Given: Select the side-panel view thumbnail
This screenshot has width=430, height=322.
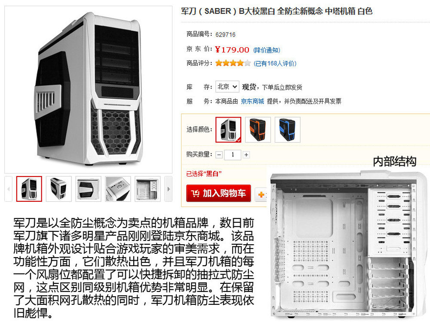Looking at the screenshot, I should coord(88,189).
